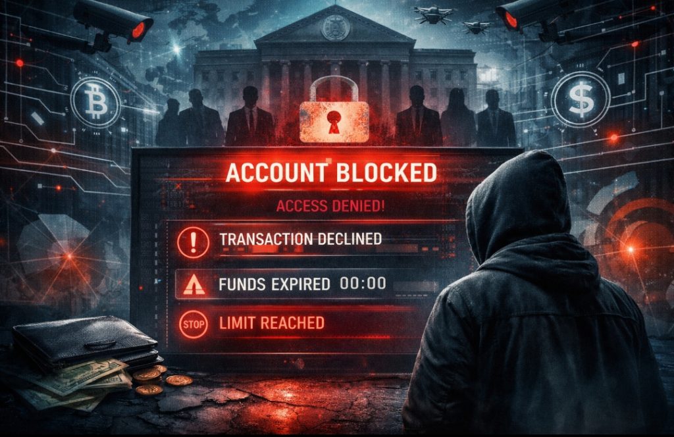Click the ACCOUNT BLOCKED headline
The height and width of the screenshot is (437, 674).
tap(331, 172)
